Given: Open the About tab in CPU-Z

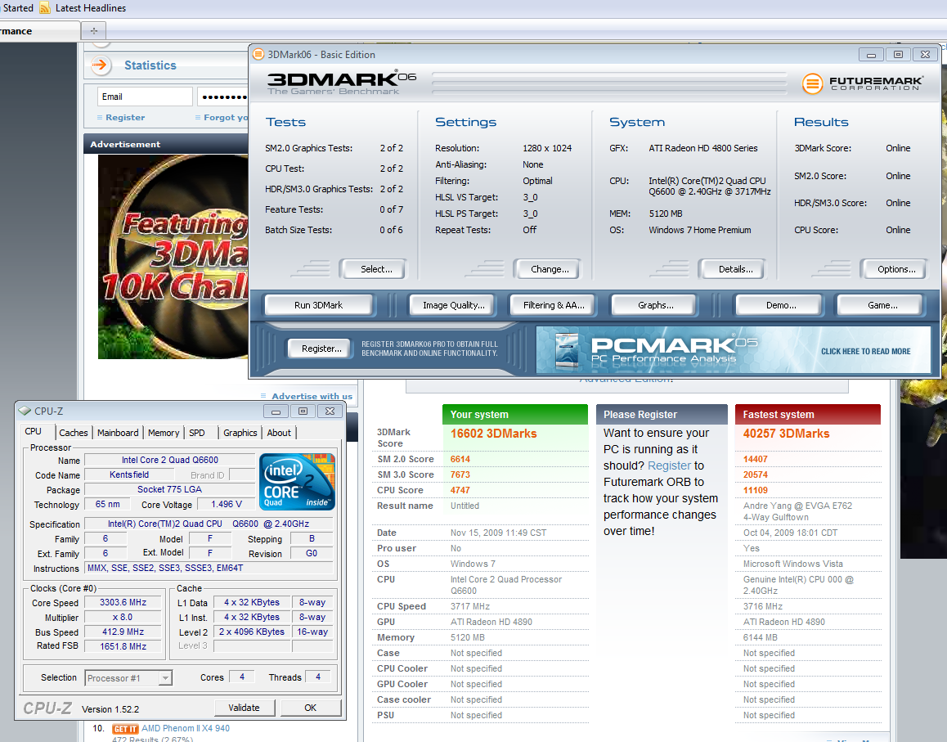Looking at the screenshot, I should click(279, 433).
